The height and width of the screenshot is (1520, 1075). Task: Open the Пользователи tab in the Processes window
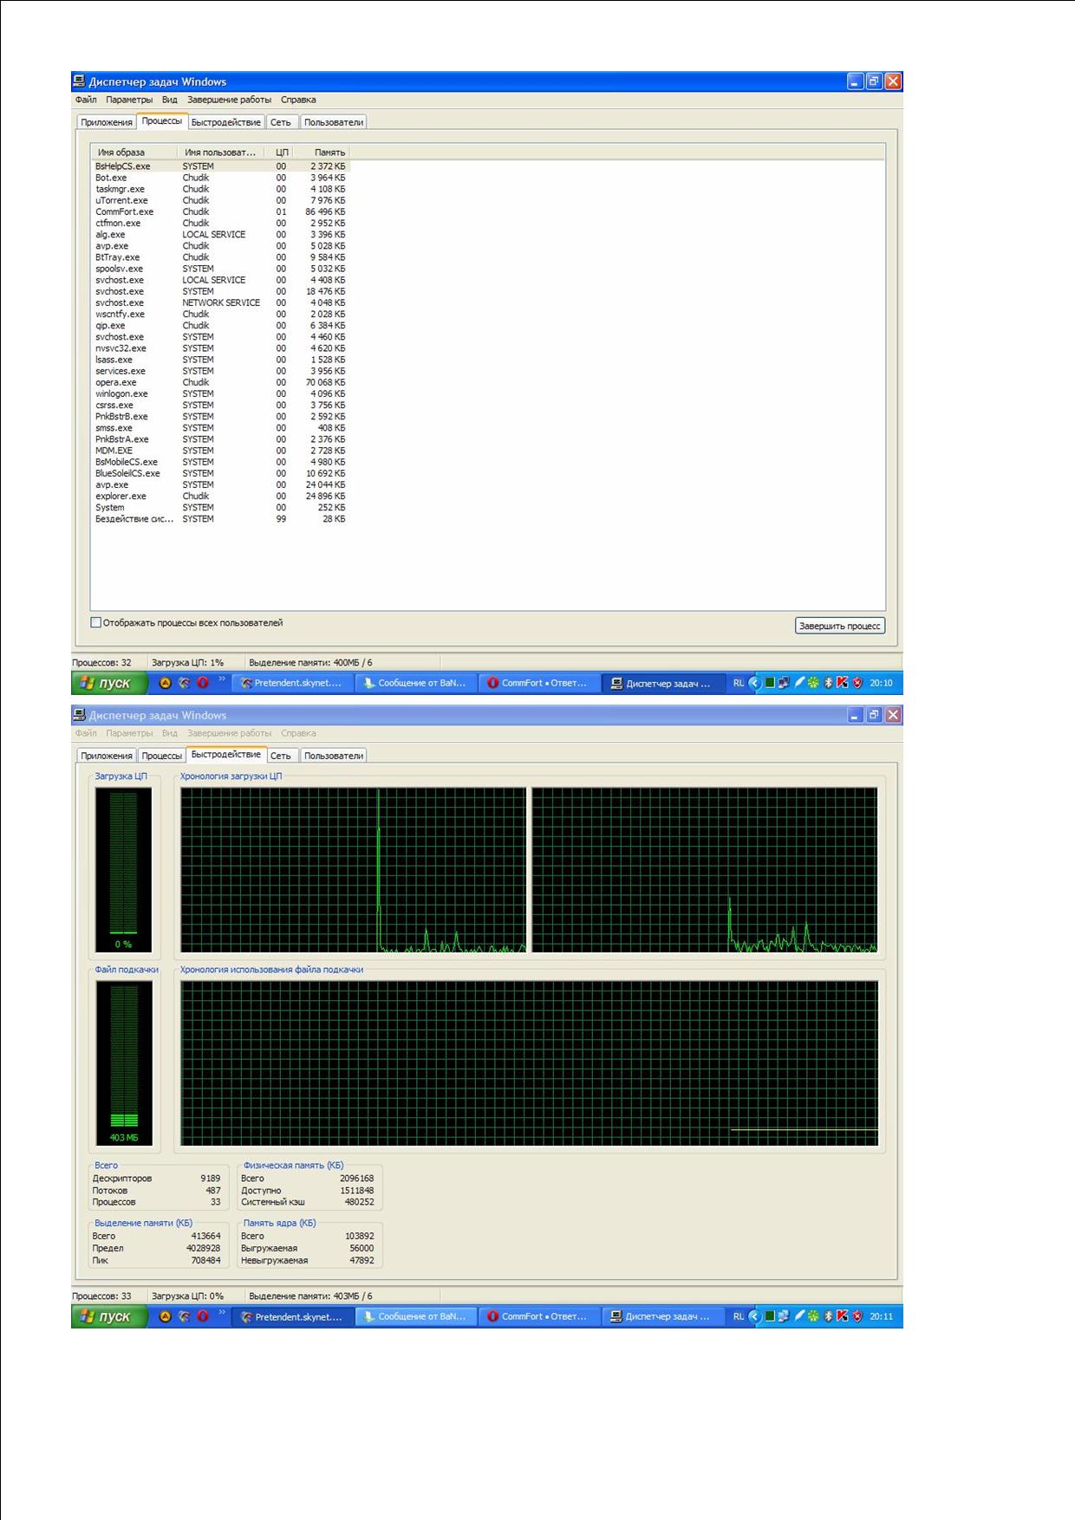point(333,122)
